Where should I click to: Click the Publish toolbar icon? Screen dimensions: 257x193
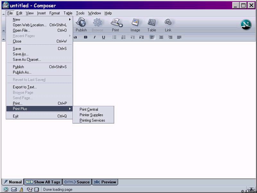(81, 25)
